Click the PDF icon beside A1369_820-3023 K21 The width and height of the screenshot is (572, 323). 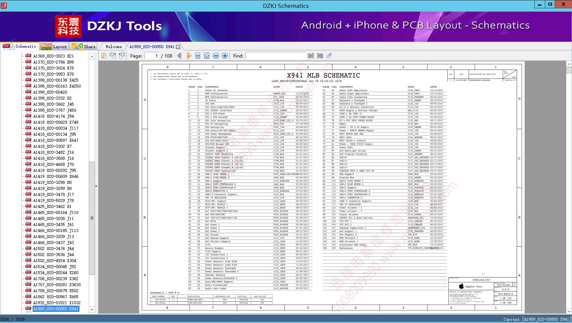pyautogui.click(x=28, y=56)
